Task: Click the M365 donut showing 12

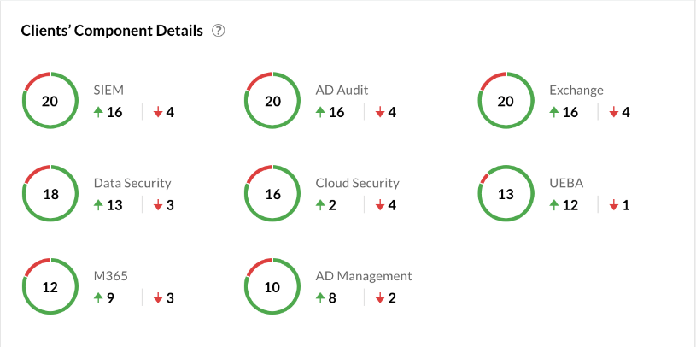Action: pyautogui.click(x=50, y=287)
